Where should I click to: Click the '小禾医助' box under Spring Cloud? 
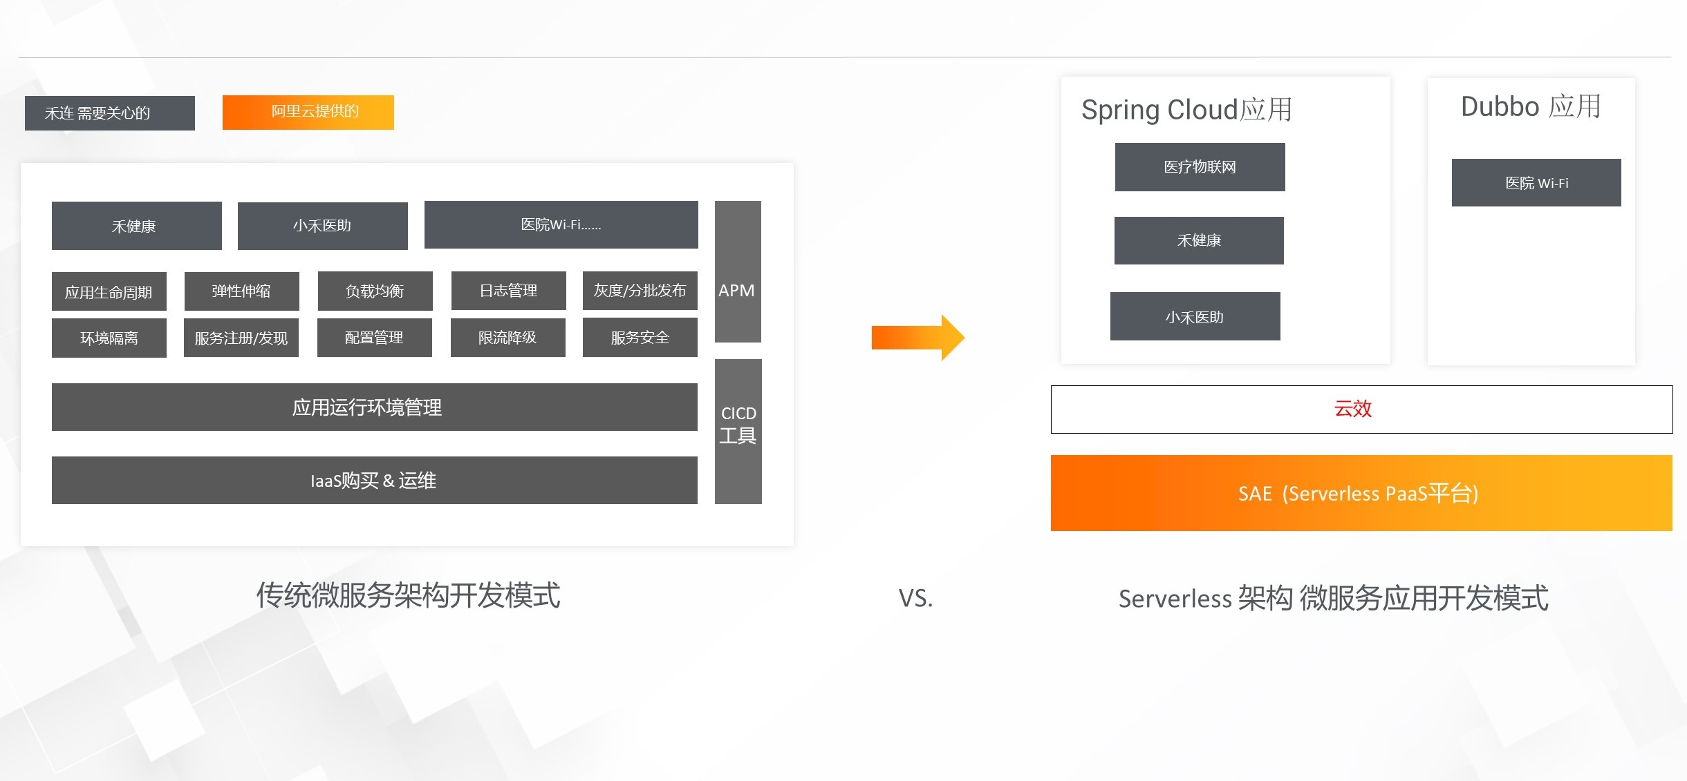click(1195, 316)
